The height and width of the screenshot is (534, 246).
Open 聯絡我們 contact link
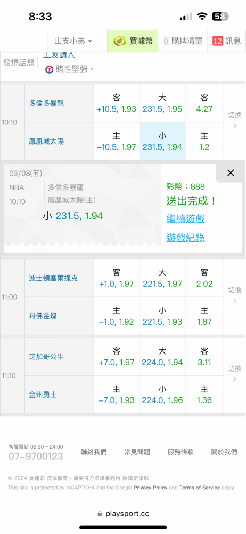click(94, 452)
